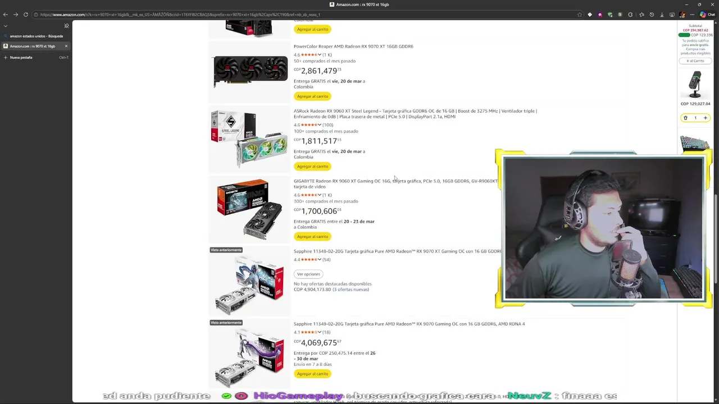Screen dimensions: 719x404
Task: Bookmark this page with the star icon
Action: 579,15
